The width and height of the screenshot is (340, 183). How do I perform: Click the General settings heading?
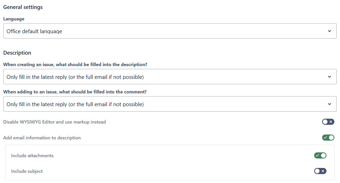(x=23, y=7)
